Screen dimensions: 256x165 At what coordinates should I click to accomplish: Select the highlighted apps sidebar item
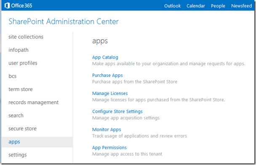click(37, 142)
